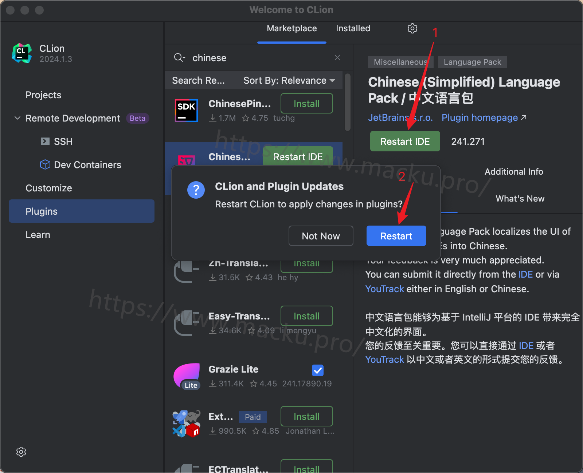Install the Easy-Translation plugin
The width and height of the screenshot is (583, 473).
point(306,316)
